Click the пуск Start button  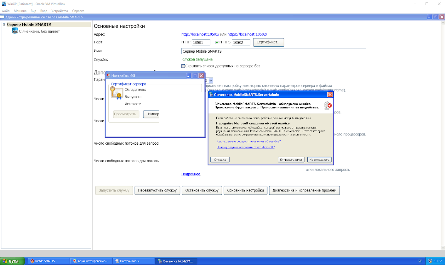tap(13, 261)
